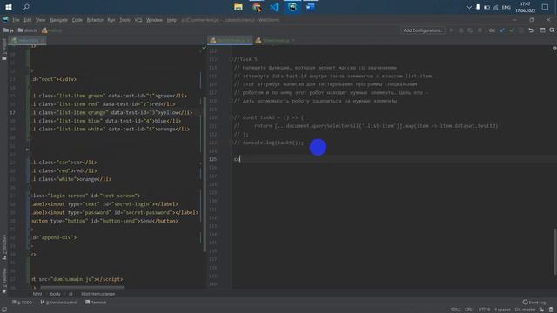
Task: Open the Edit menu
Action: click(28, 20)
